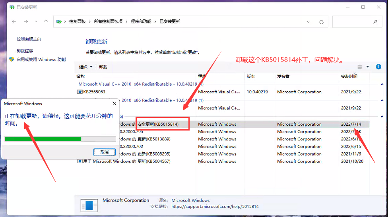The image size is (388, 217).
Task: Open 所有控制面板项 breadcrumb
Action: coord(108,21)
